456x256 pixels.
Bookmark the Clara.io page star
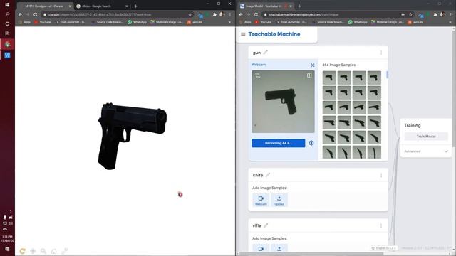[190, 14]
